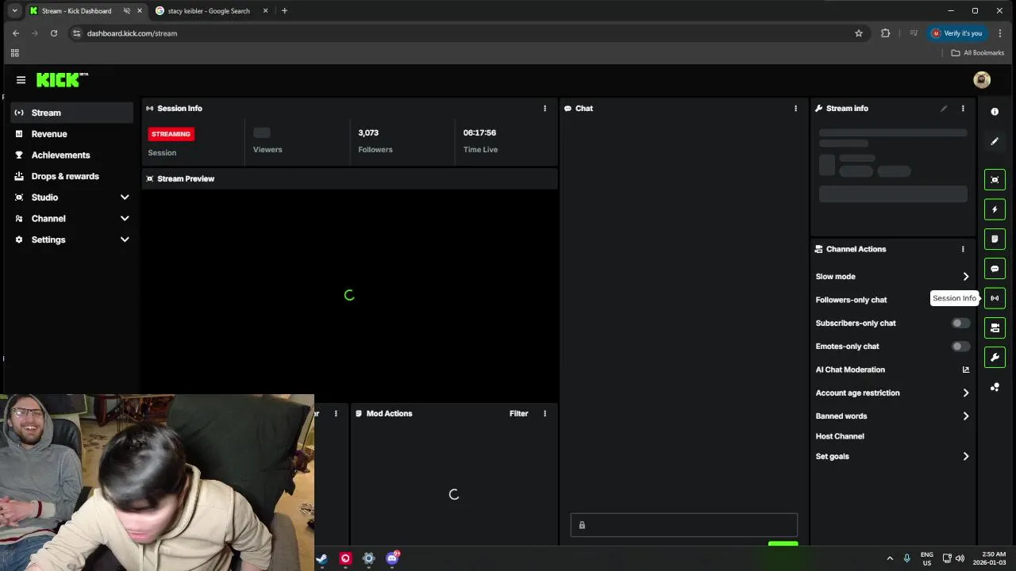Bookmark this page with the star icon

coord(859,33)
